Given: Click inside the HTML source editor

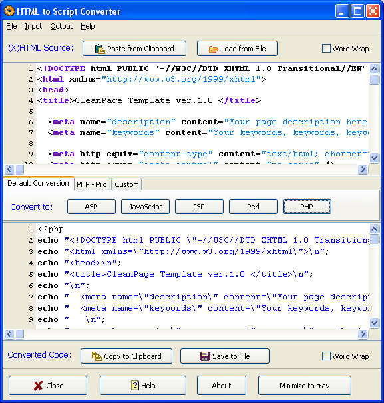Looking at the screenshot, I should pos(186,113).
